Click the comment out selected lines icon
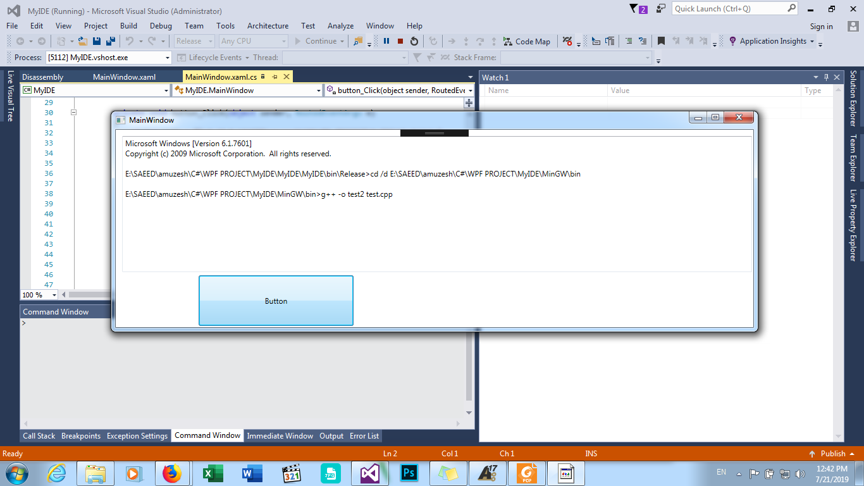Screen dimensions: 864x486 coord(629,41)
